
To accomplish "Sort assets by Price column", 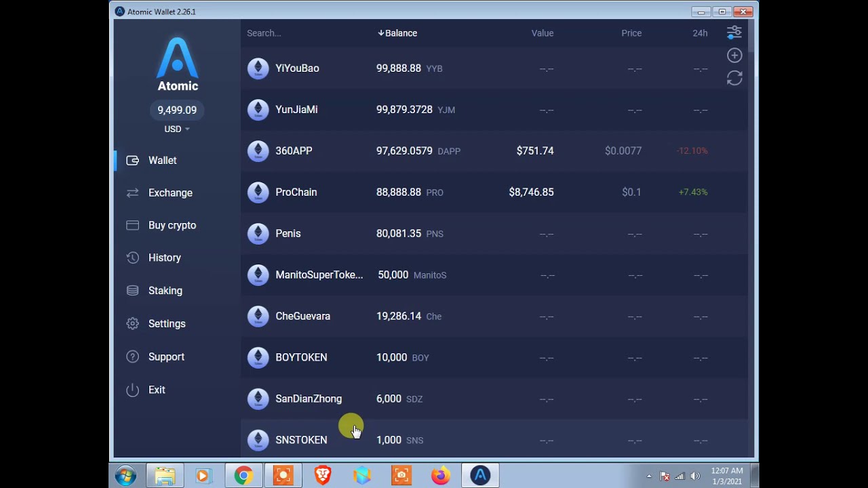I will [x=631, y=33].
